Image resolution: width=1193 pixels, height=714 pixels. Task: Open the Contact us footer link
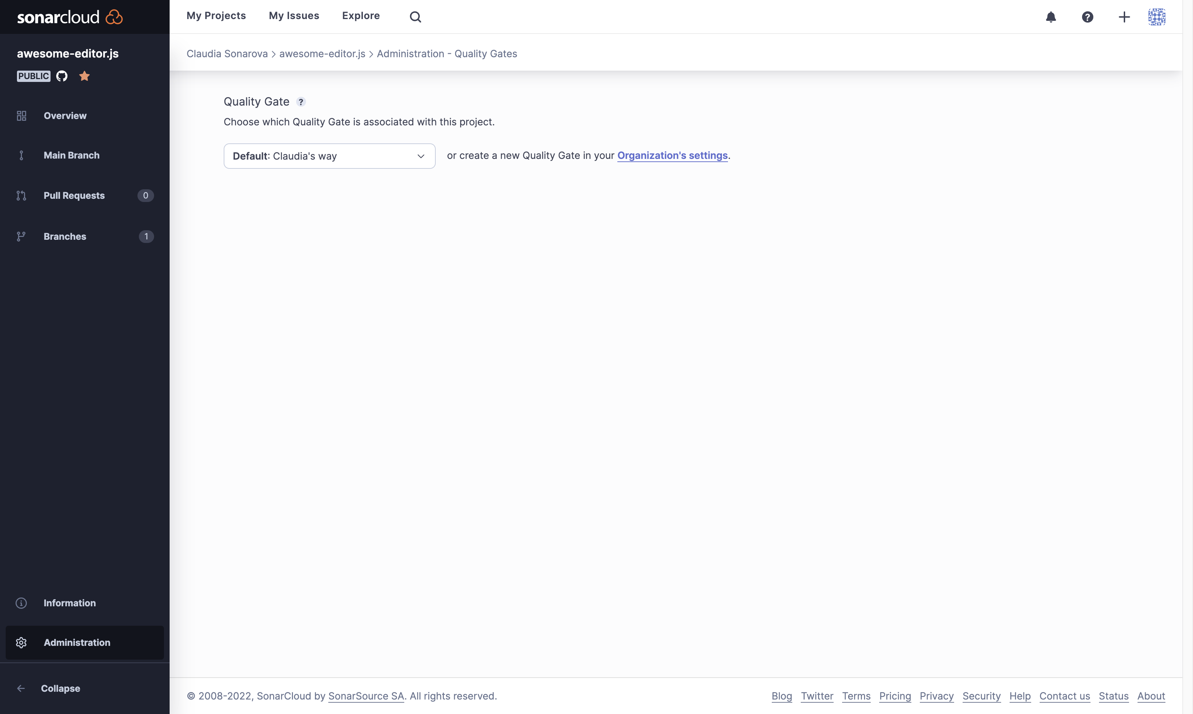tap(1064, 696)
